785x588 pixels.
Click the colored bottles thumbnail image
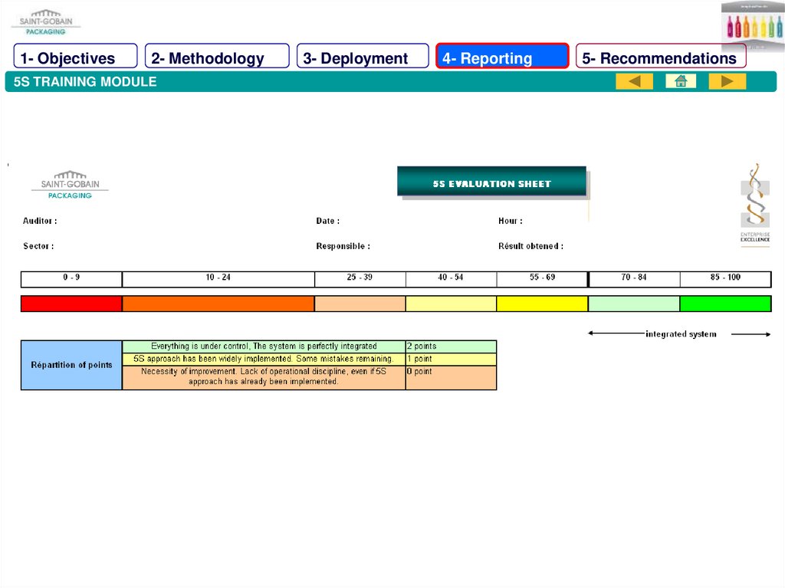[x=752, y=26]
